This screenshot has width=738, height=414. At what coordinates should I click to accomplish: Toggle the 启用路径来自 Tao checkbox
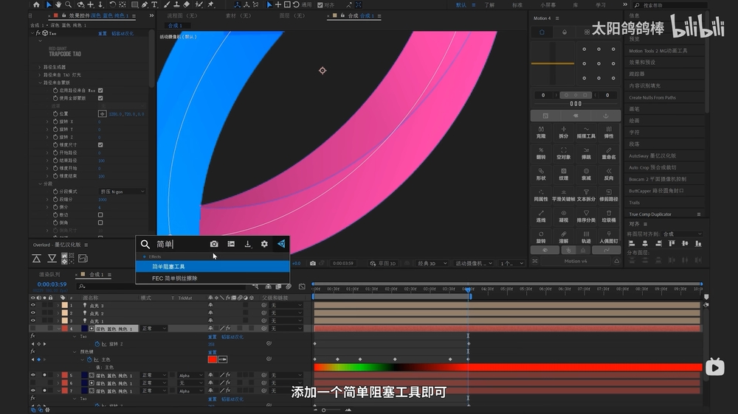coord(100,90)
